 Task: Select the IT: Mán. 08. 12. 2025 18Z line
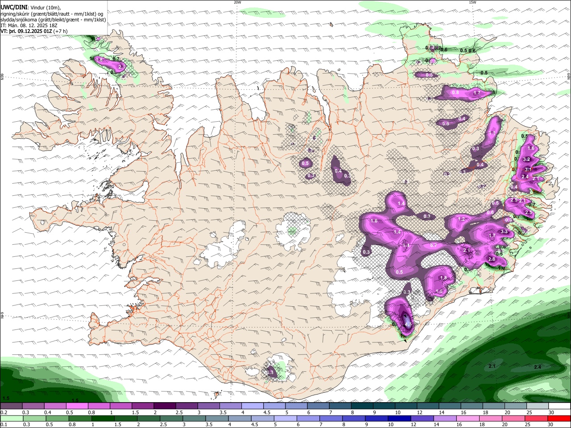29,25
